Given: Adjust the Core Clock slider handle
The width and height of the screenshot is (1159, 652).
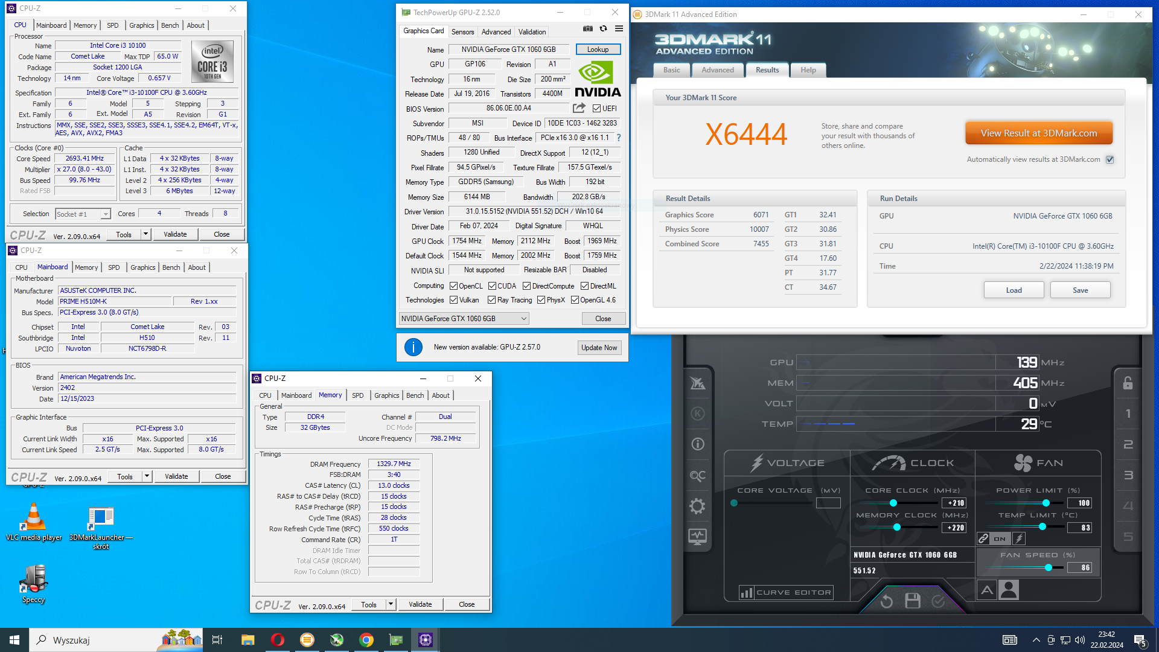Looking at the screenshot, I should coord(893,503).
